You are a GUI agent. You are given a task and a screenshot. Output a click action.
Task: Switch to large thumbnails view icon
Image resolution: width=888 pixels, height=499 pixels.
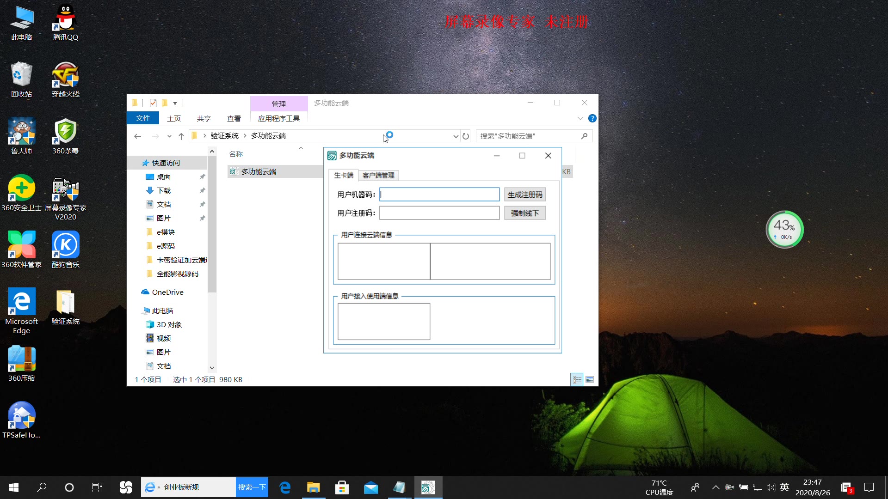tap(590, 380)
